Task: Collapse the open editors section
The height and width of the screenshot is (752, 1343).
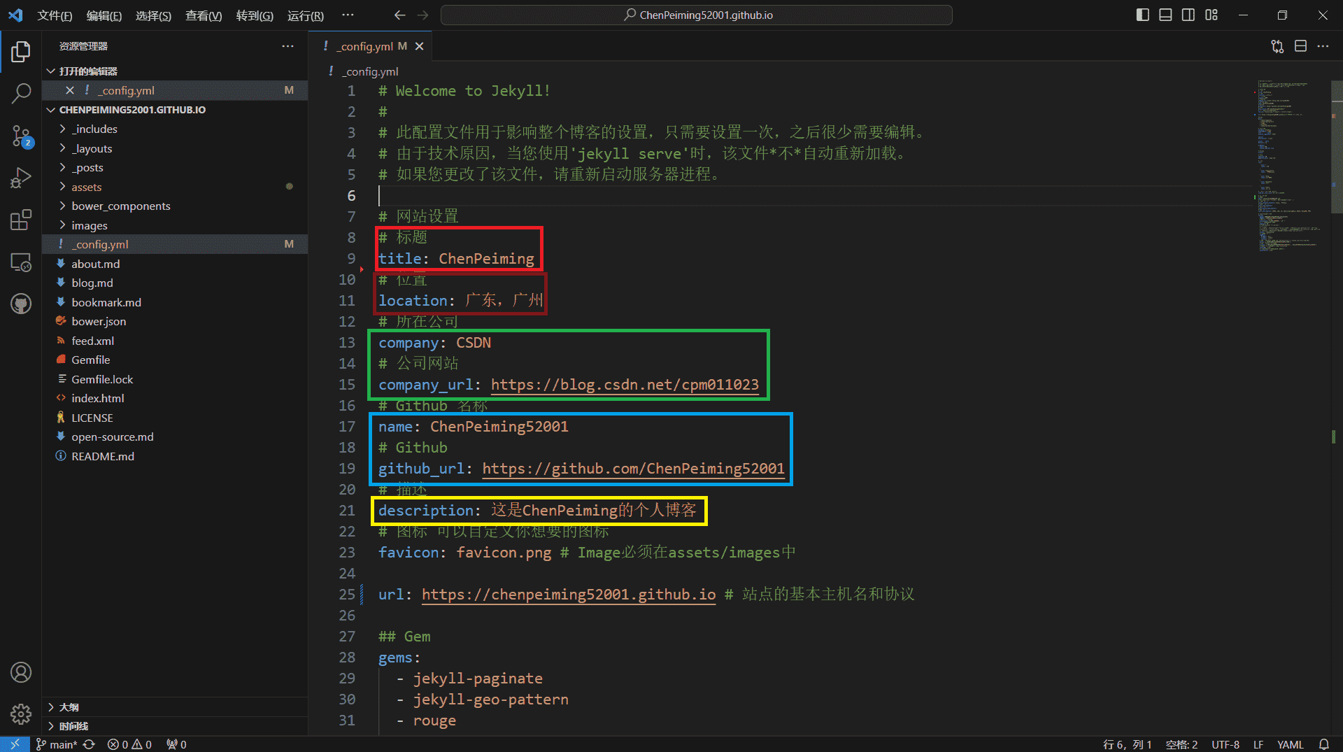Action: pos(175,71)
